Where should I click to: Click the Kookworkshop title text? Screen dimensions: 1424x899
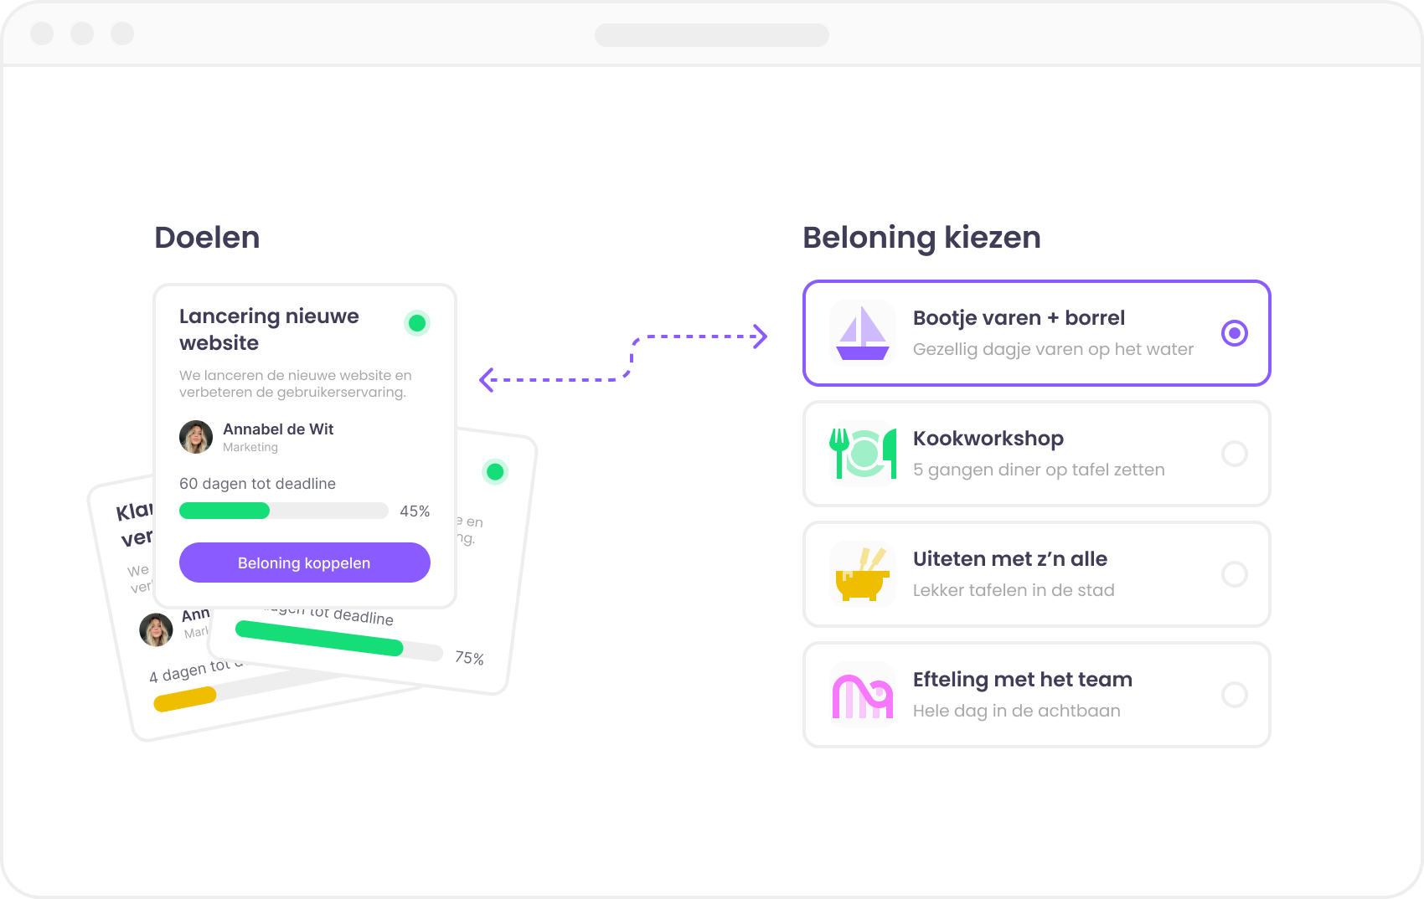tap(988, 439)
